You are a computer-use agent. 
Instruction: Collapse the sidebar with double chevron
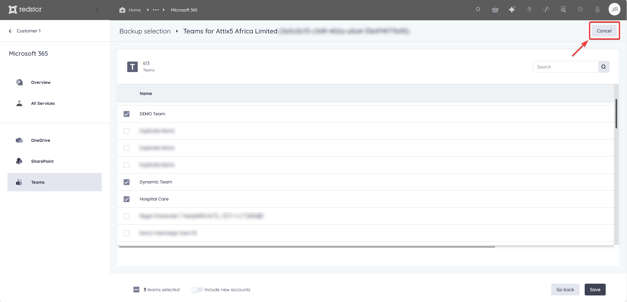pyautogui.click(x=97, y=10)
